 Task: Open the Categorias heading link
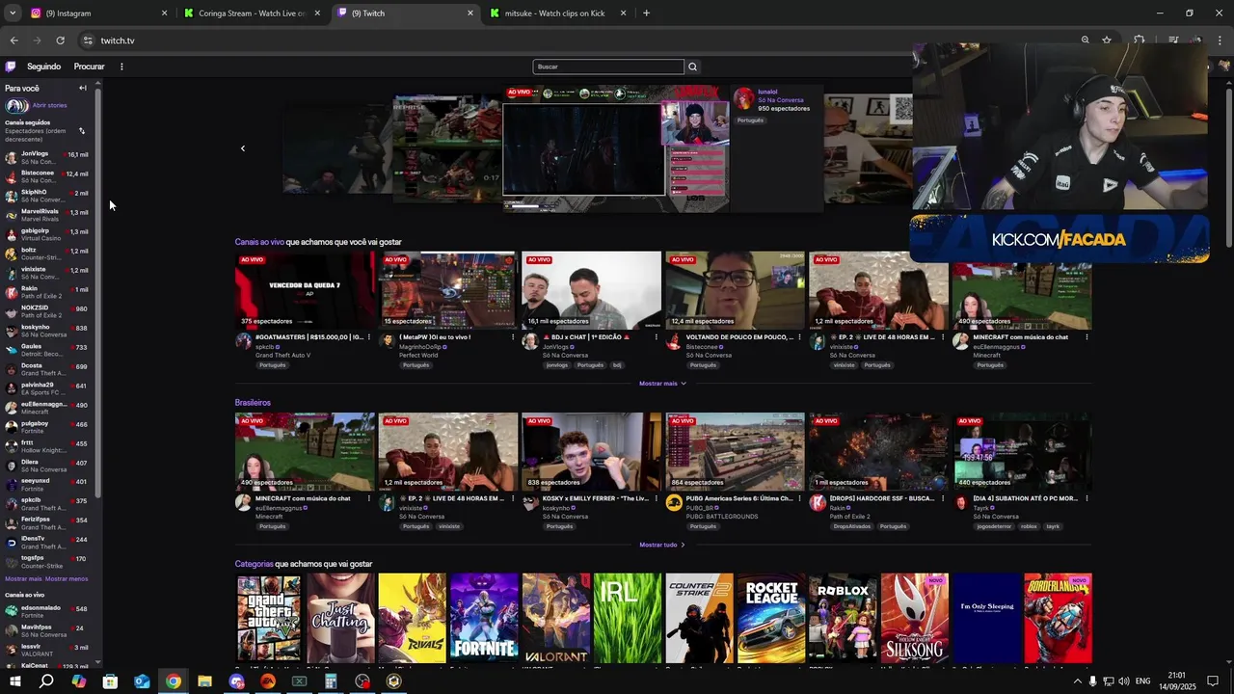(254, 564)
